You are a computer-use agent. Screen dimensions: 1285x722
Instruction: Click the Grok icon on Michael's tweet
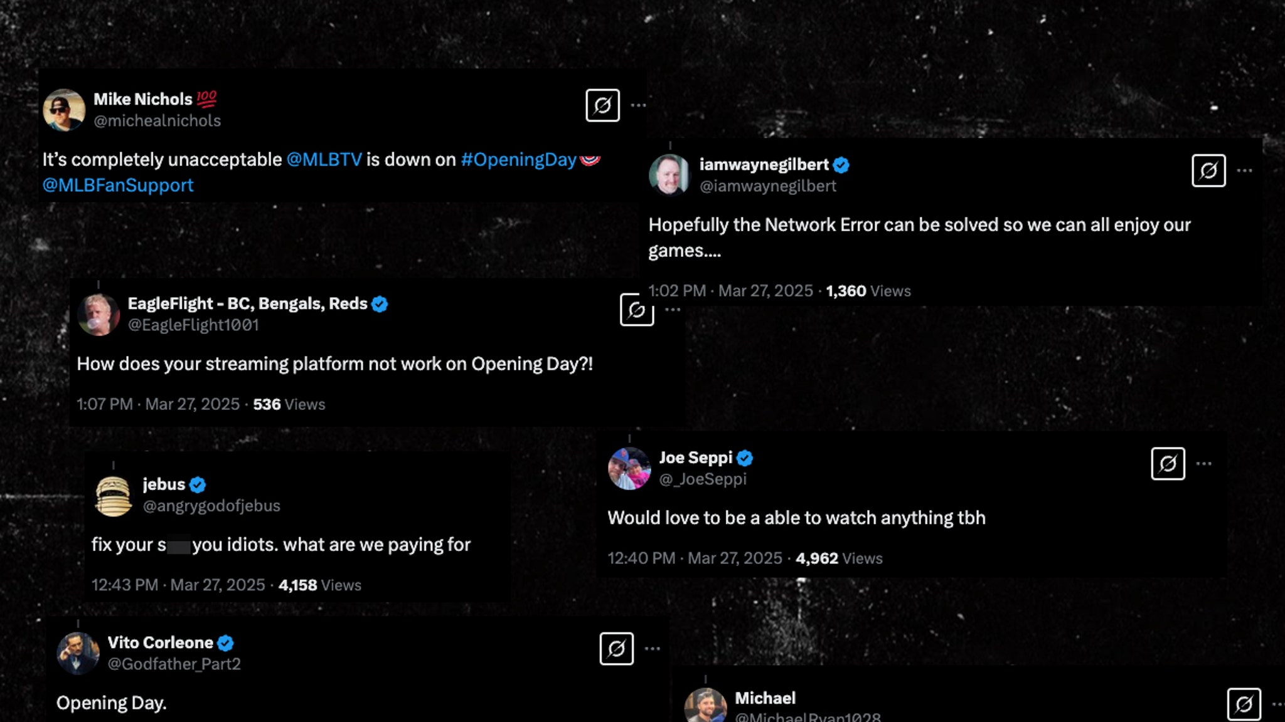[x=1244, y=704]
